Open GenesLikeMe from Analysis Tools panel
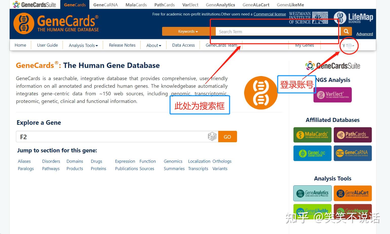The width and height of the screenshot is (390, 234). click(312, 211)
